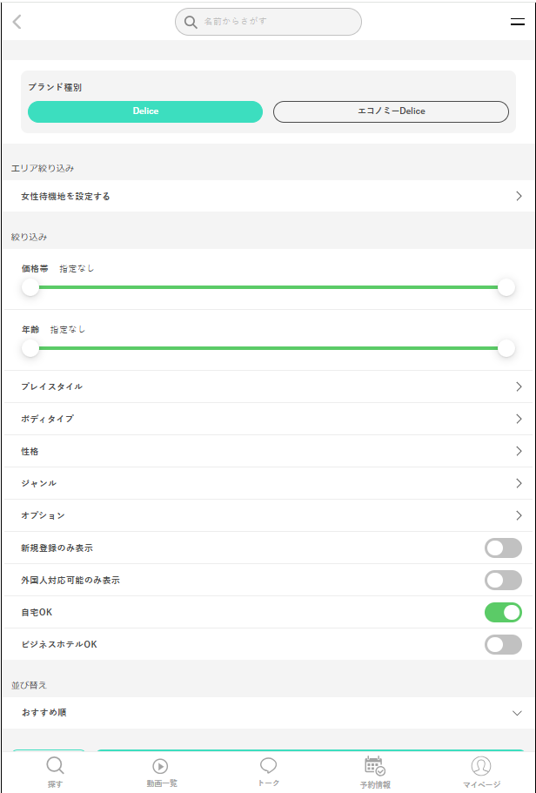The width and height of the screenshot is (536, 793).
Task: Expand the プレイスタイル filter row
Action: click(268, 386)
